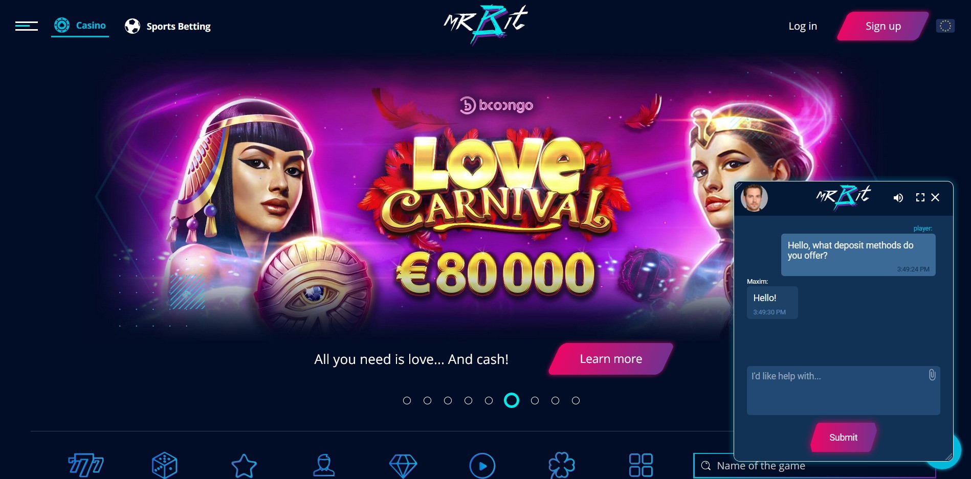Open the Log in link
The width and height of the screenshot is (971, 479).
[803, 26]
